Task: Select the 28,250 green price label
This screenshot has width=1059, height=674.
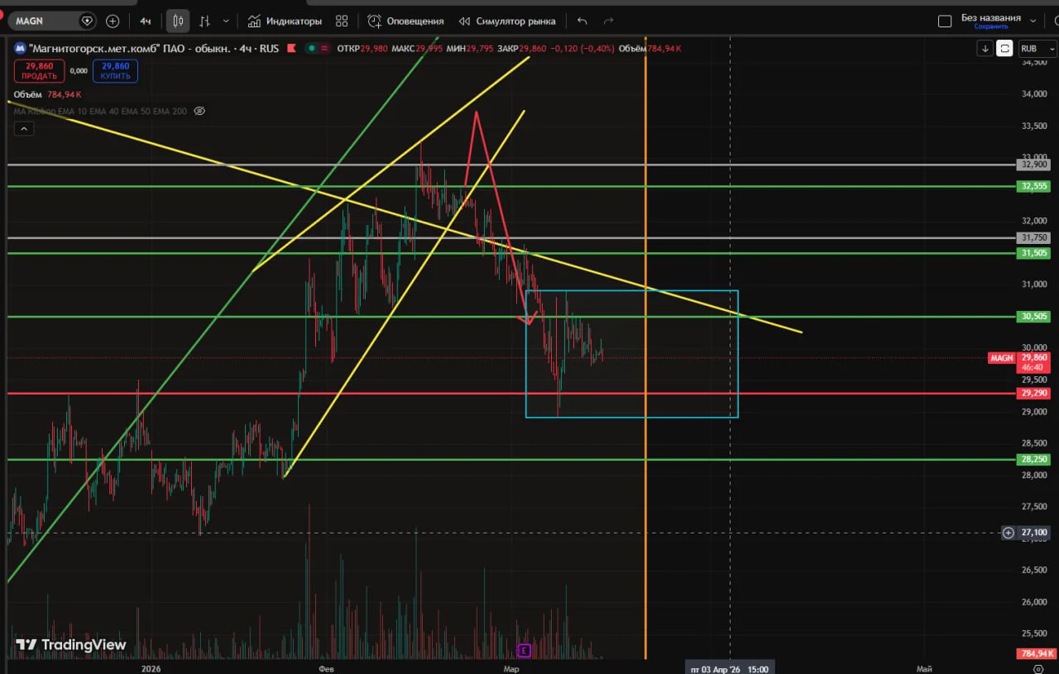Action: [1034, 459]
